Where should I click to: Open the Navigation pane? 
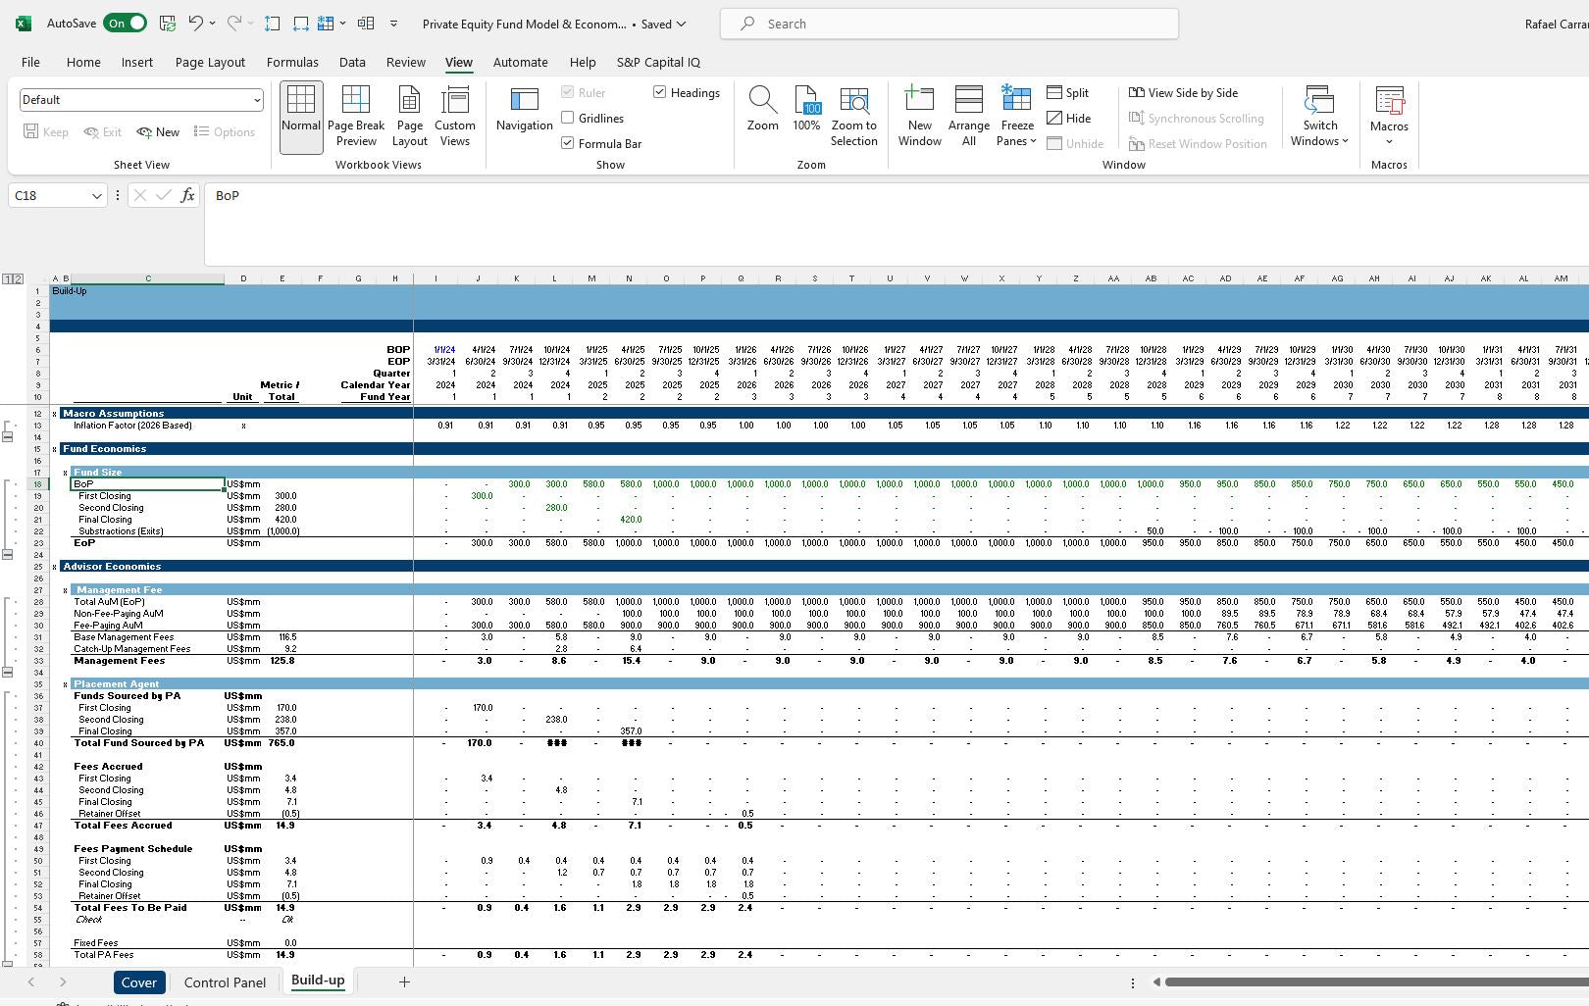[524, 115]
